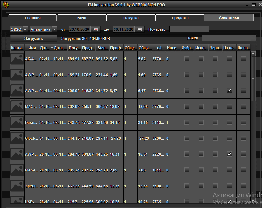Click the image placeholder in the M4A4 row
The image size is (262, 208).
pyautogui.click(x=17, y=170)
